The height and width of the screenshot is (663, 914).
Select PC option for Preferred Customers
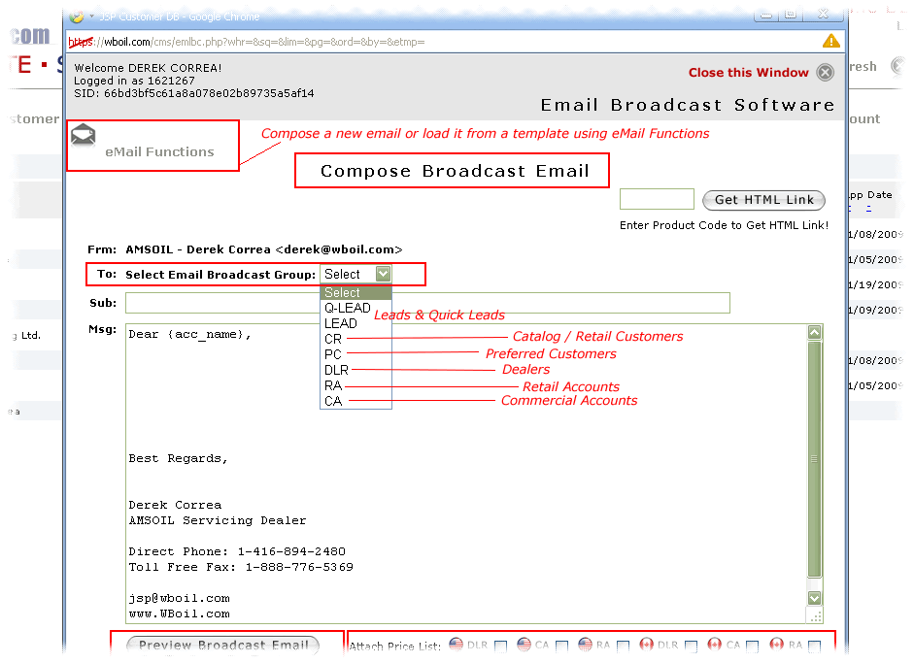pos(355,354)
